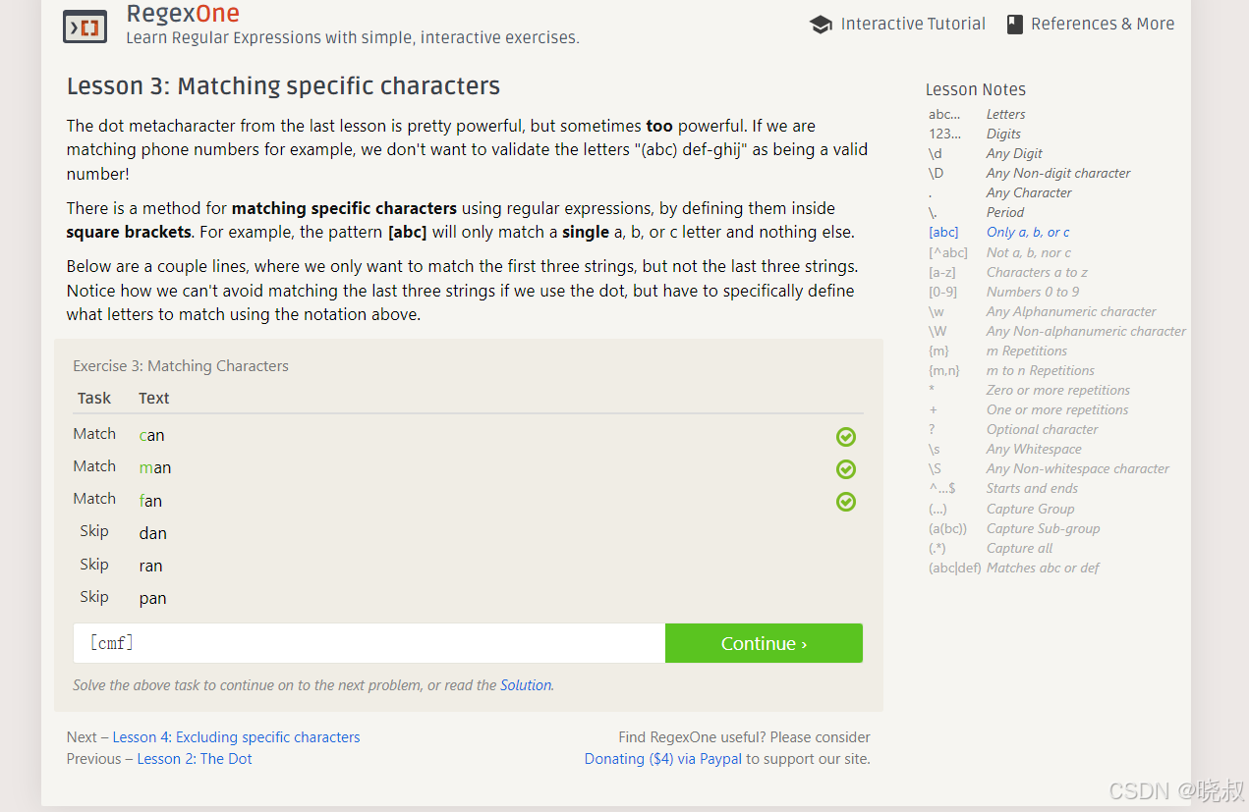Click the '\d' Any Digit note
Viewport: 1249px width, 812px height.
(986, 153)
